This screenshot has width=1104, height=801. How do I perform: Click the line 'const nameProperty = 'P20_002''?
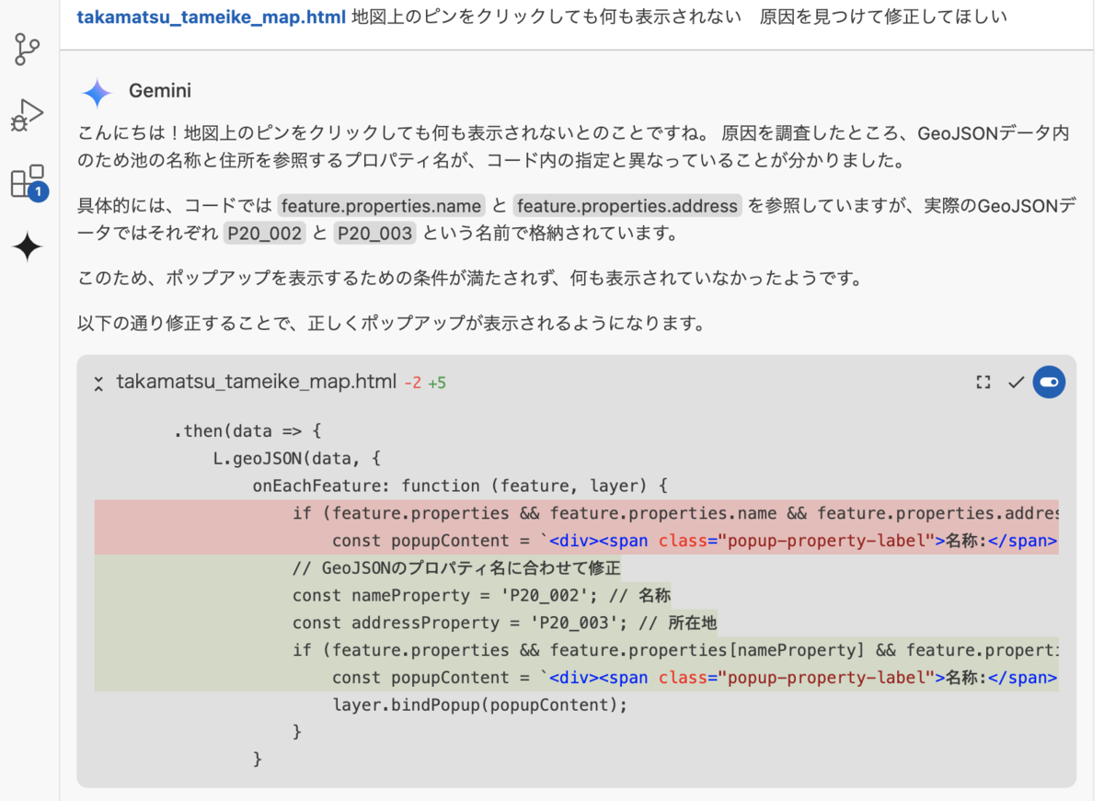click(482, 595)
